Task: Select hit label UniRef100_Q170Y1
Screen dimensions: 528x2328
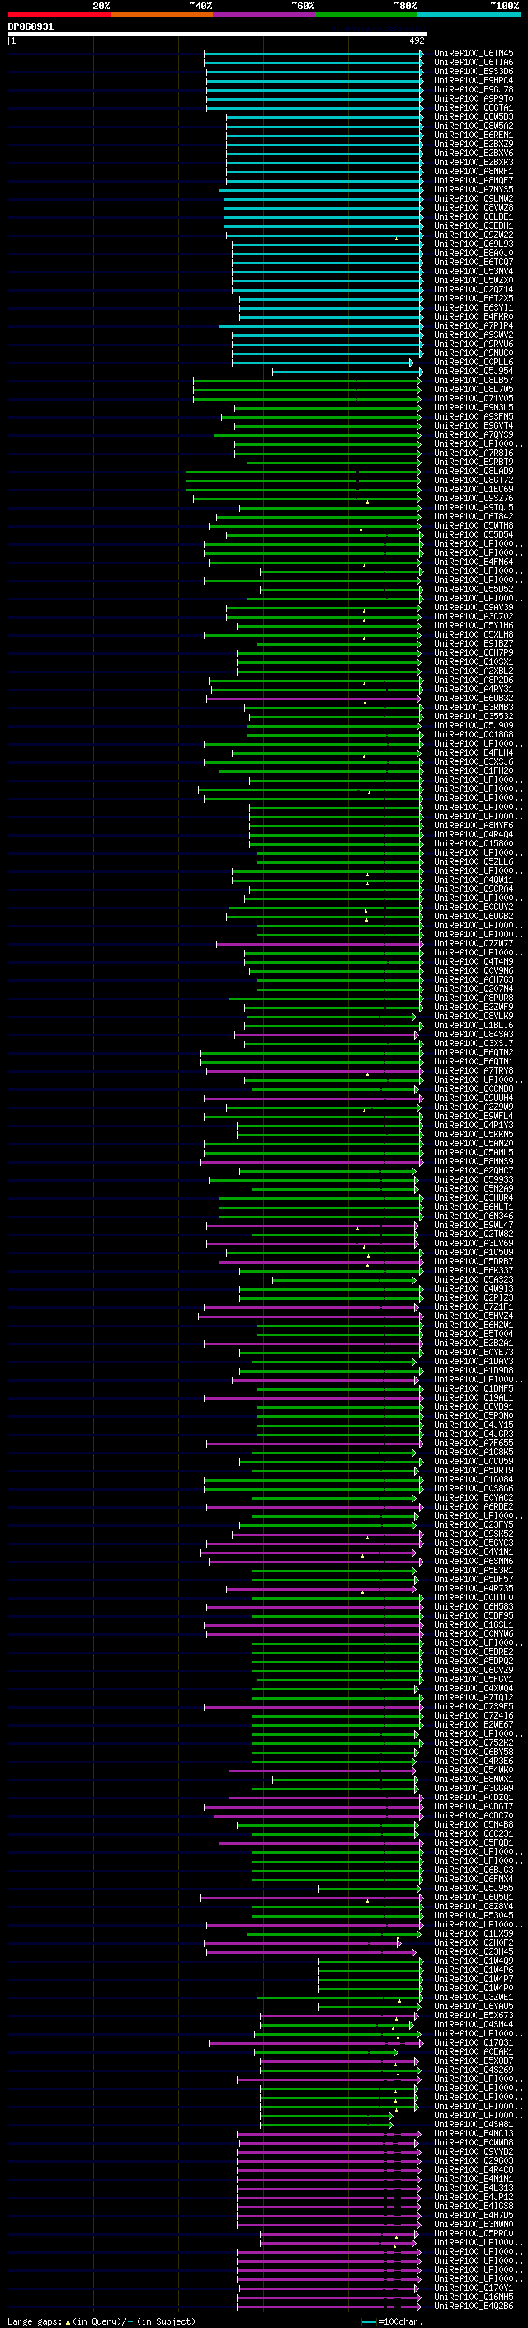Action: coord(474,2289)
